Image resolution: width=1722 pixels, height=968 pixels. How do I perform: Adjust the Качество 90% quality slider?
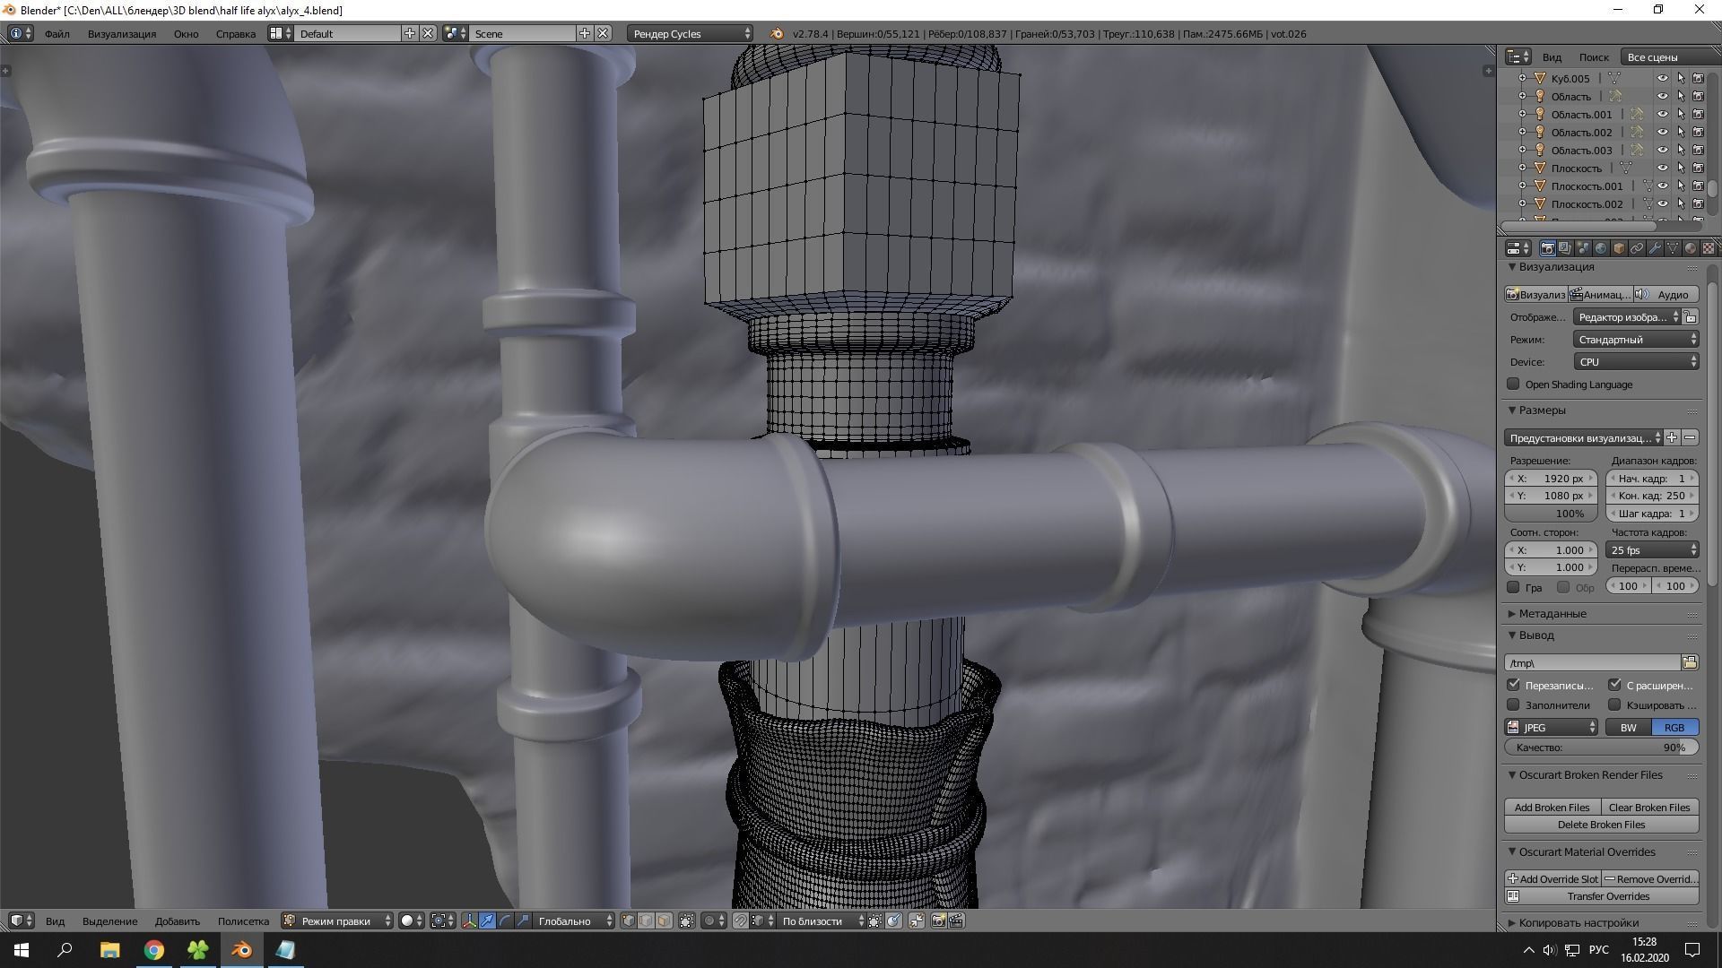(1602, 747)
